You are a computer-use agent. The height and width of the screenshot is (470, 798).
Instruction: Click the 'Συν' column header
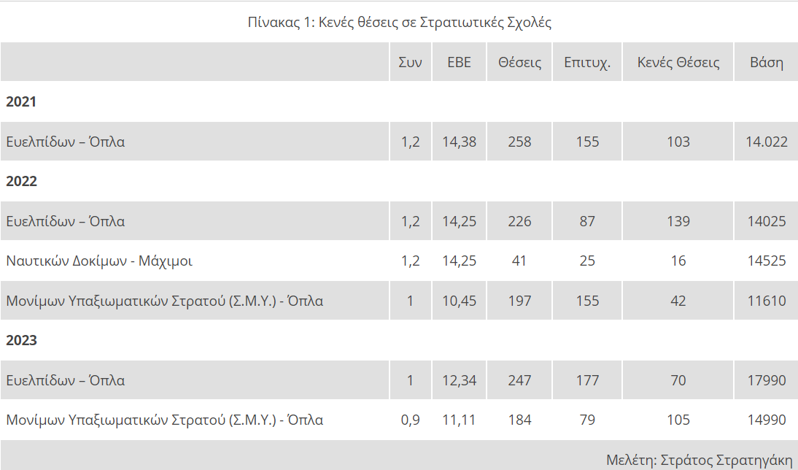click(x=410, y=62)
